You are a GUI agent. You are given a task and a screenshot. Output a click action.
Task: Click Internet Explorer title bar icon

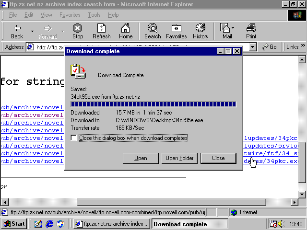point(5,4)
